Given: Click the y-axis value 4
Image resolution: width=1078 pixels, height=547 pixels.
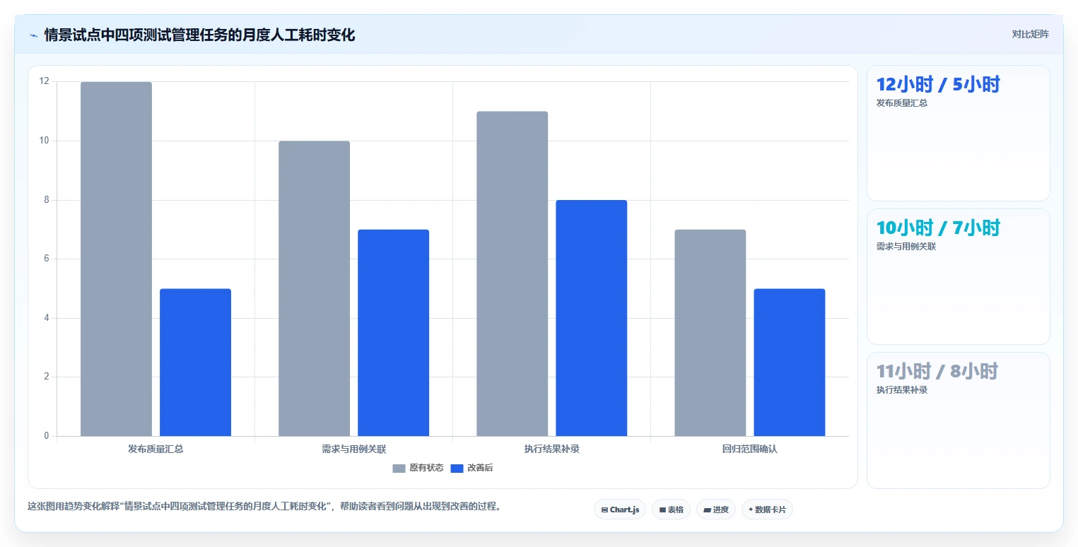Looking at the screenshot, I should pos(47,318).
